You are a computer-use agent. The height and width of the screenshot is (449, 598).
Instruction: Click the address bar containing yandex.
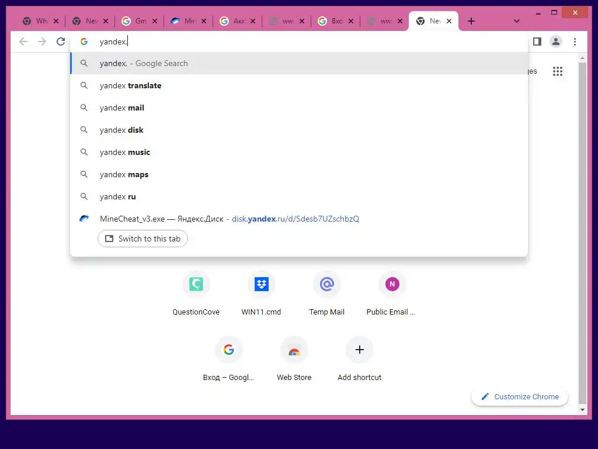(x=299, y=42)
